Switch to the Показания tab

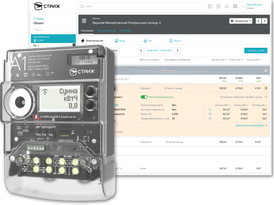pyautogui.click(x=87, y=30)
